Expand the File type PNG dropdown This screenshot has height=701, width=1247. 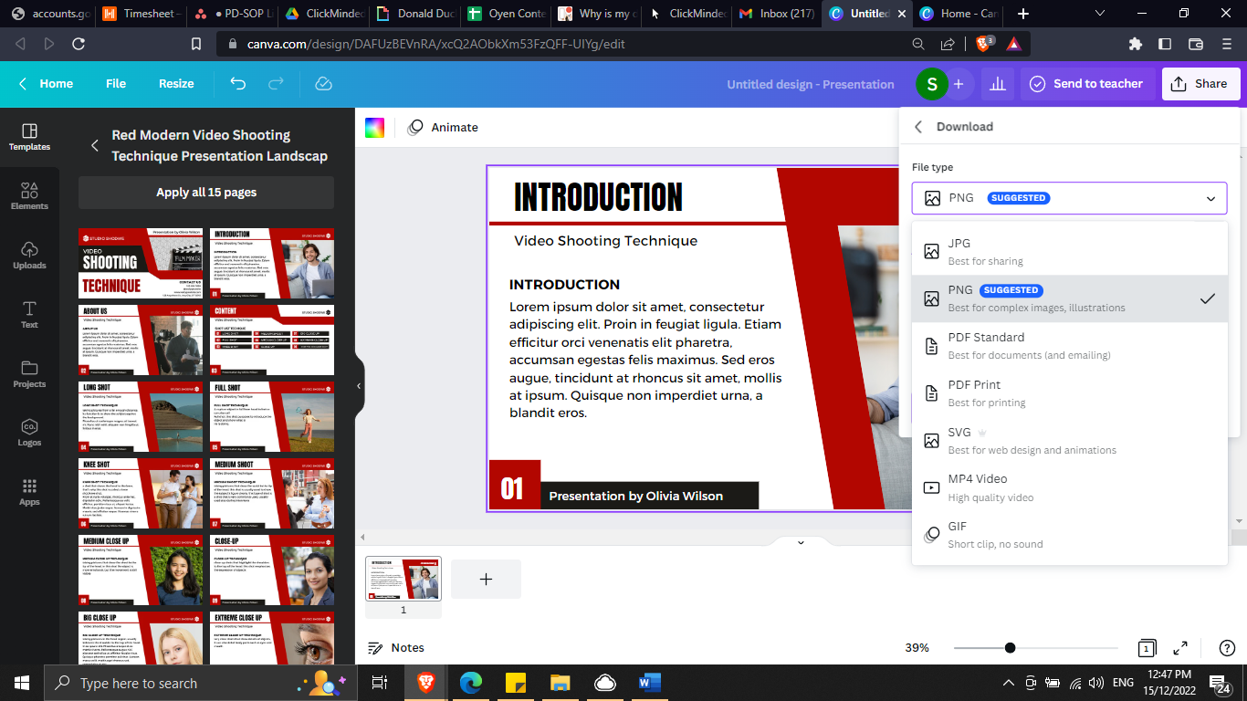coord(1069,198)
